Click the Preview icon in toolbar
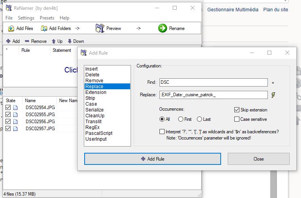301x198 pixels. (100, 28)
